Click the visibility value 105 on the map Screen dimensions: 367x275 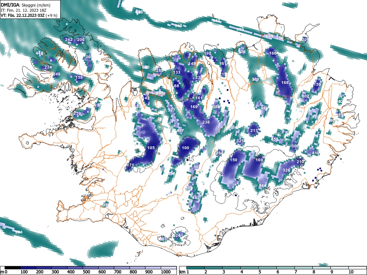pos(151,148)
